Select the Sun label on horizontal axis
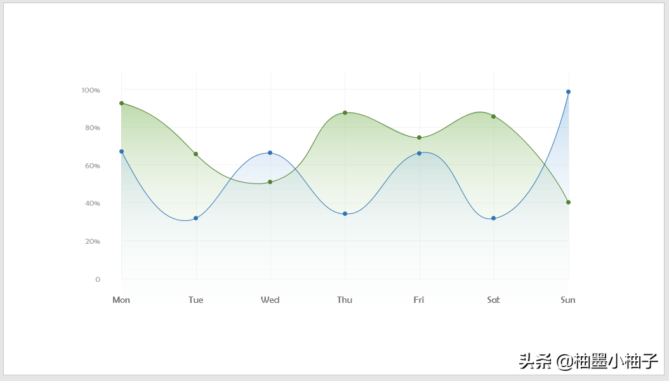 tap(568, 300)
